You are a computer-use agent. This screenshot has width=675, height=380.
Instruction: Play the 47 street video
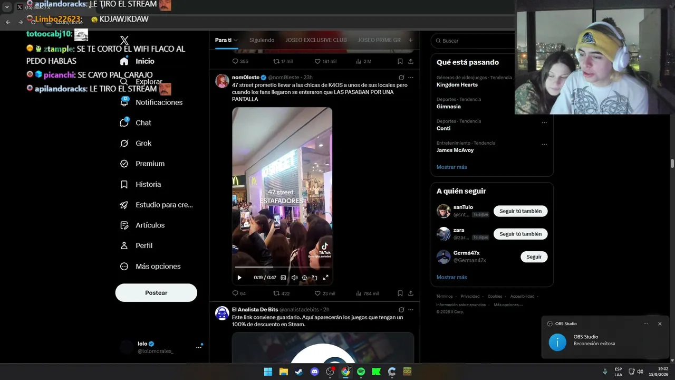tap(239, 278)
